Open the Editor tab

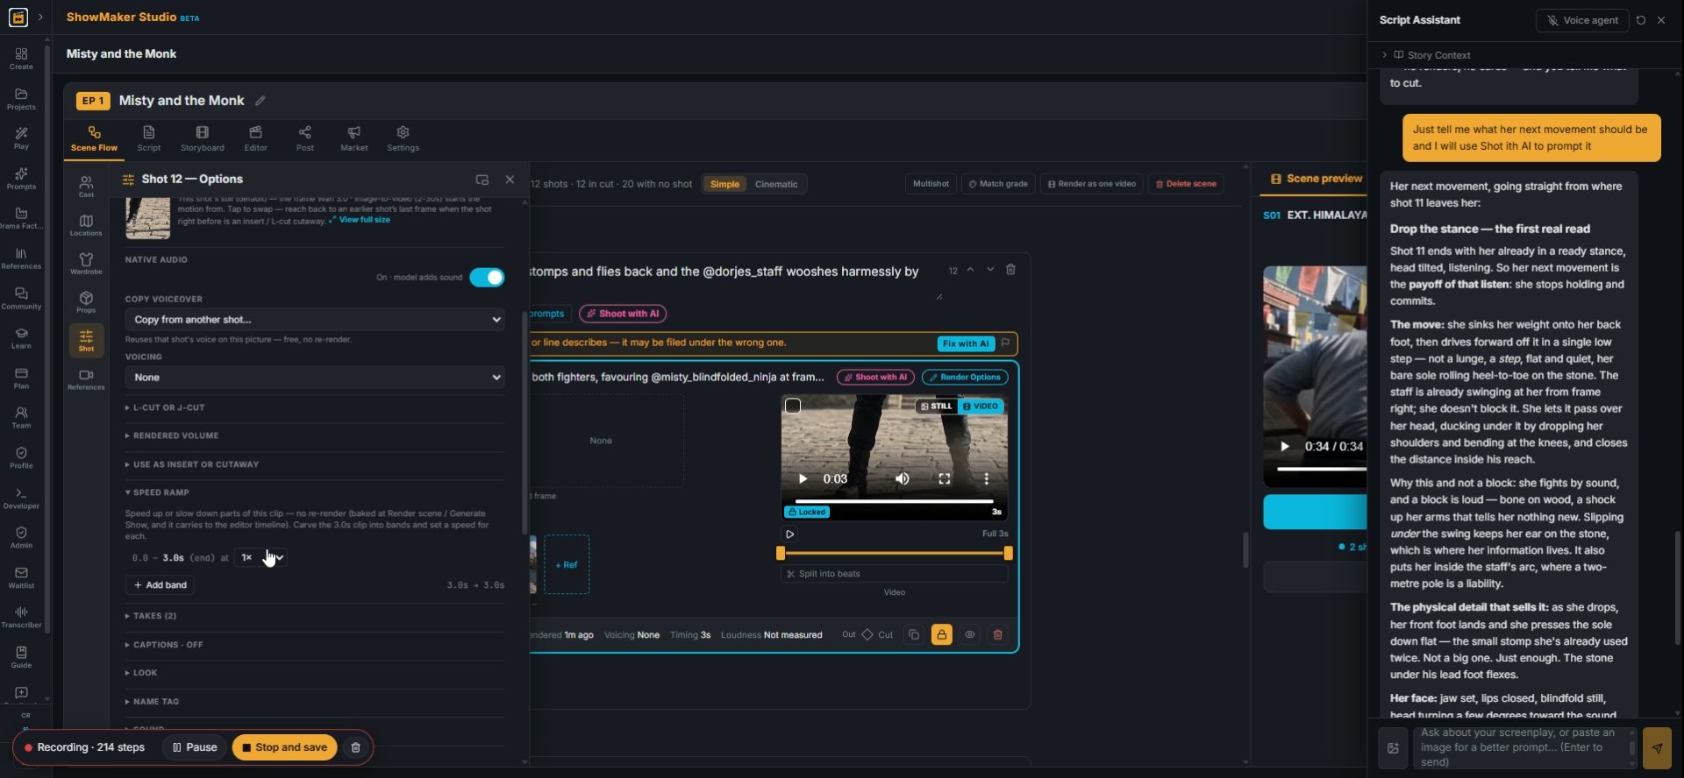pyautogui.click(x=256, y=138)
